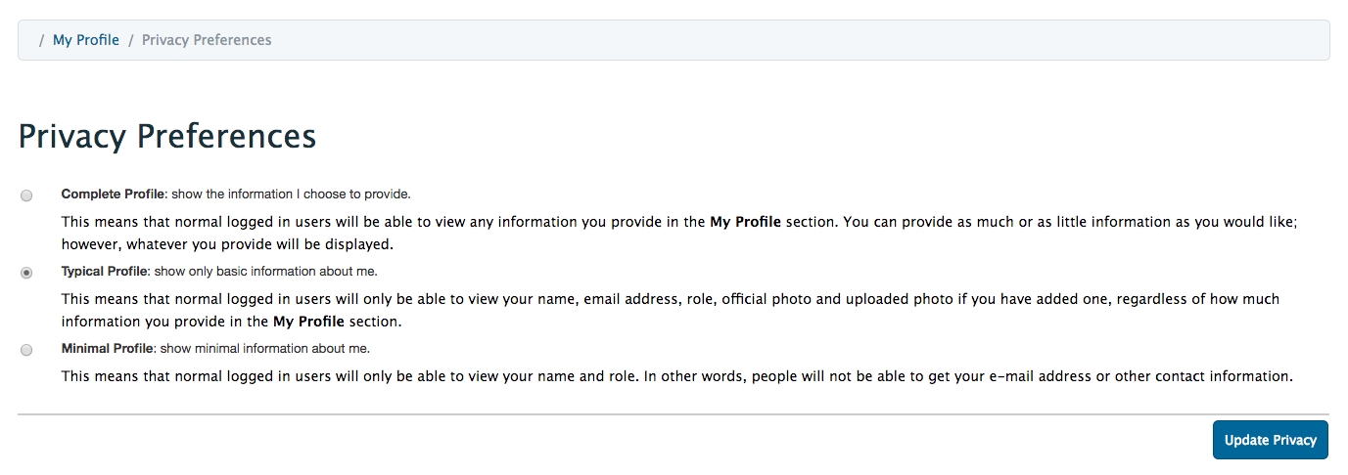The width and height of the screenshot is (1348, 475).
Task: Click the bold Minimal Profile label
Action: pyautogui.click(x=107, y=348)
